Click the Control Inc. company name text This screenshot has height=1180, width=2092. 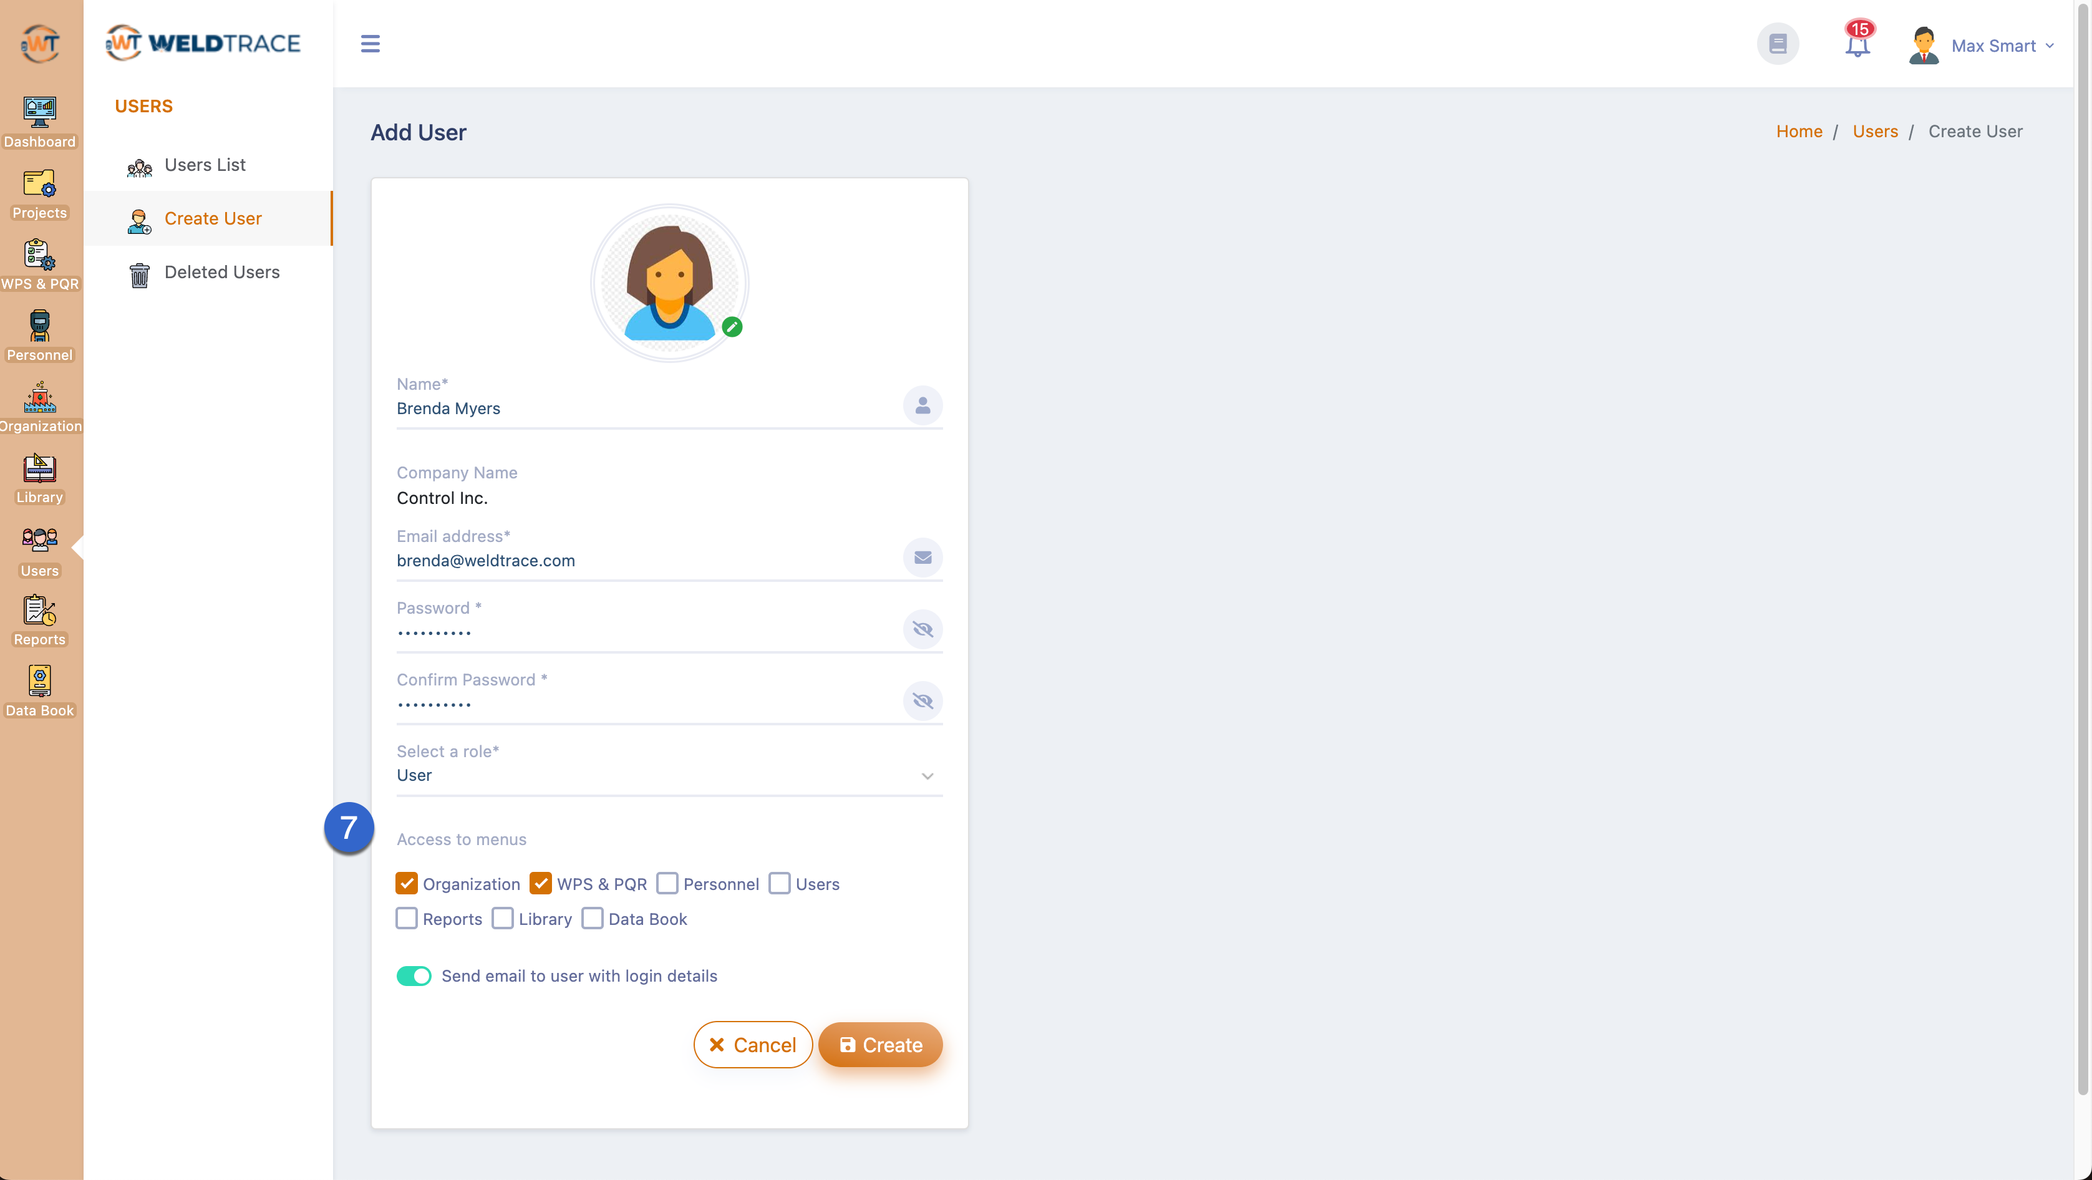pyautogui.click(x=442, y=498)
